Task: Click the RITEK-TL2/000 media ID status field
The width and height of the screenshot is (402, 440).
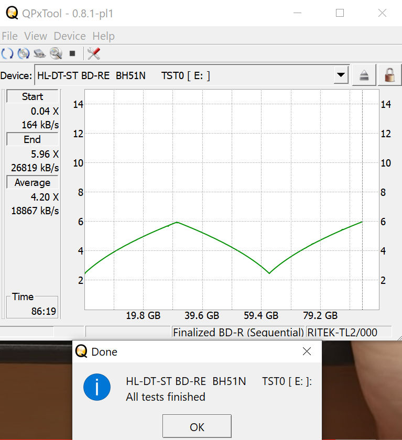Action: 349,332
